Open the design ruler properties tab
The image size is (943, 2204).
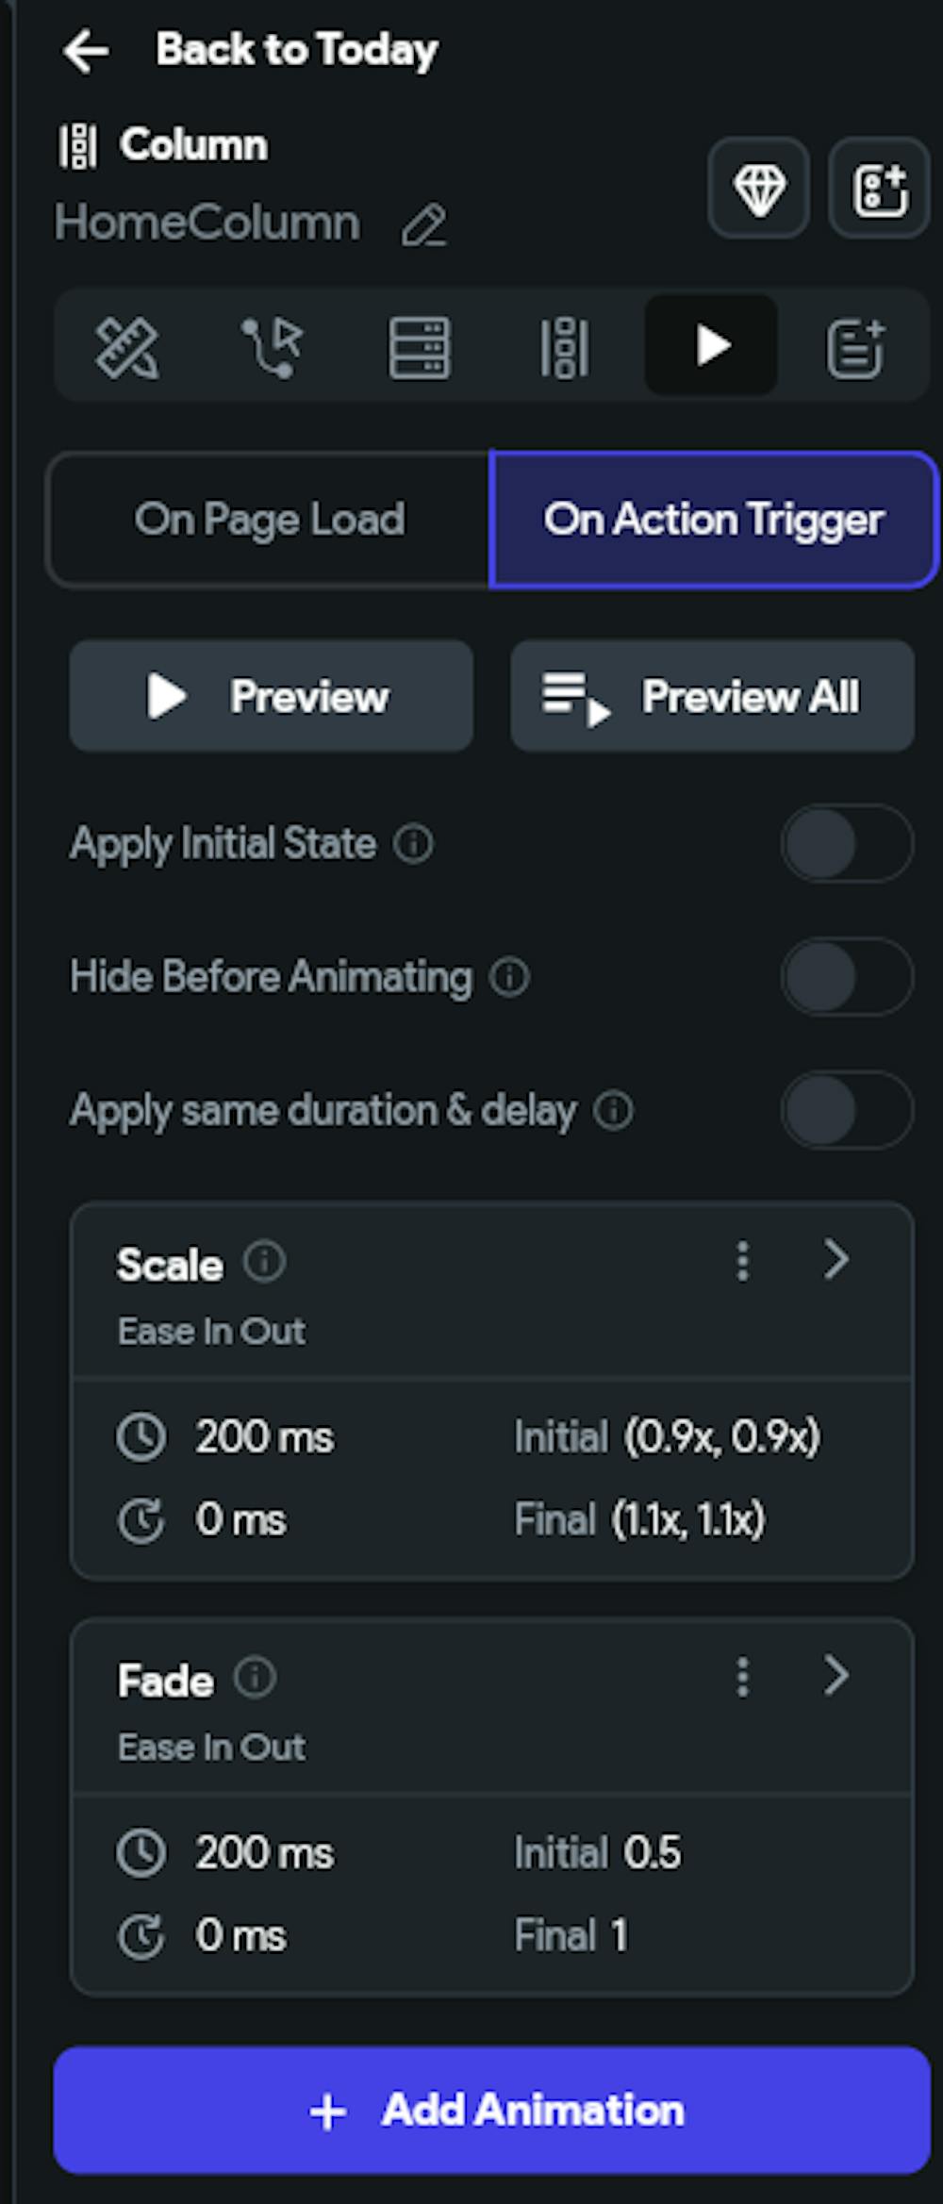[x=127, y=347]
